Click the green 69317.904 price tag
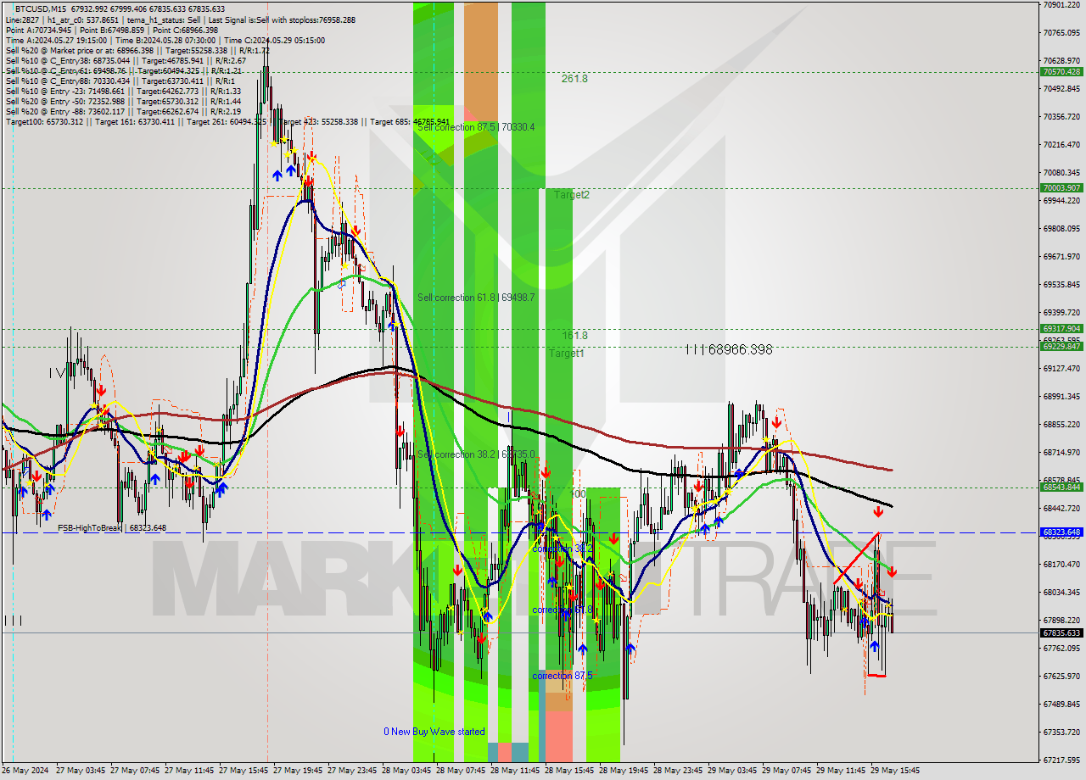 click(1061, 329)
